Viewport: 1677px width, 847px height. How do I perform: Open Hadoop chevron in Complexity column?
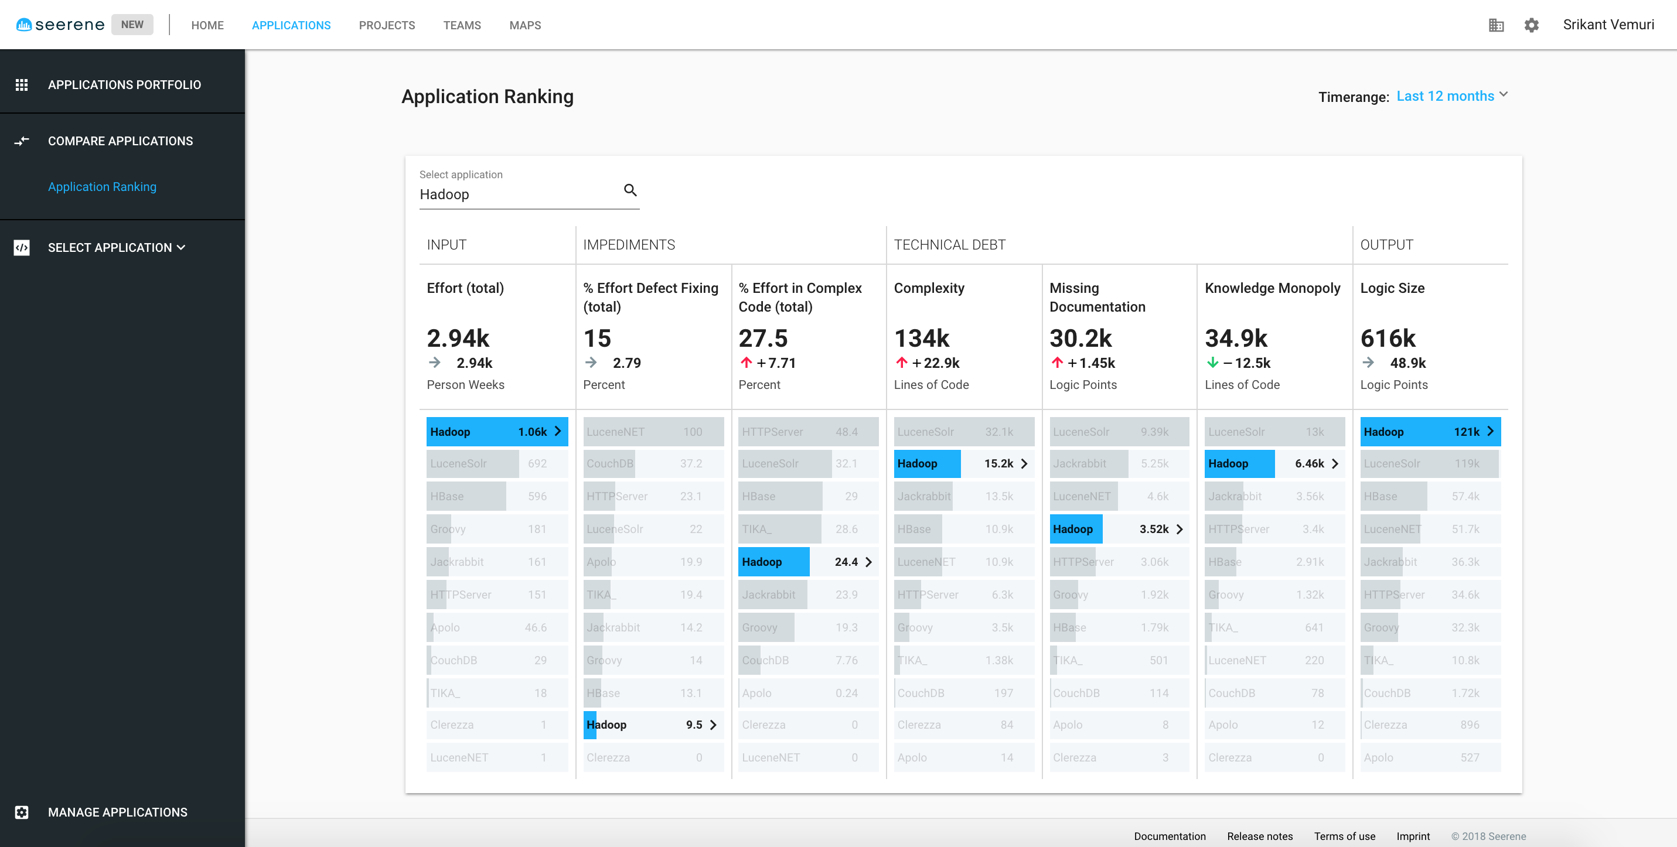tap(1024, 463)
